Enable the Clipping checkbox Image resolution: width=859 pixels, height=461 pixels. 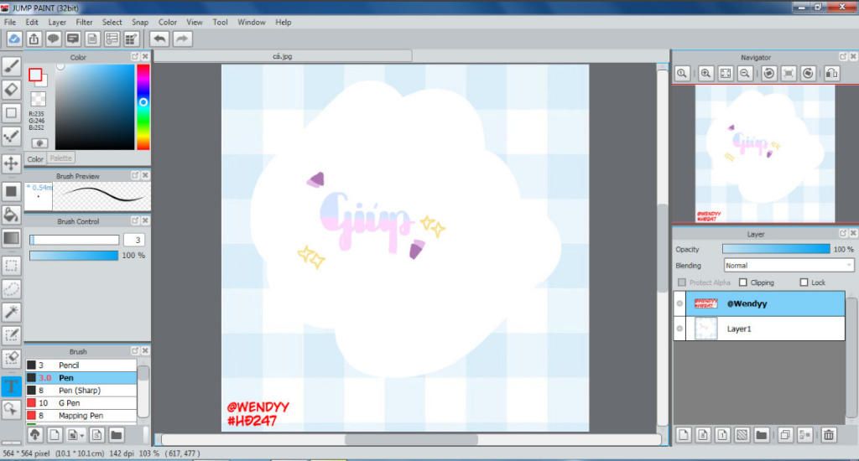[743, 282]
